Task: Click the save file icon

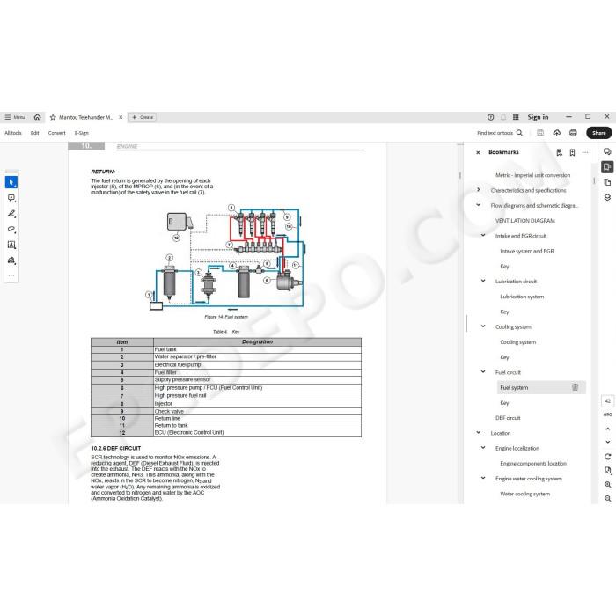Action: 540,133
